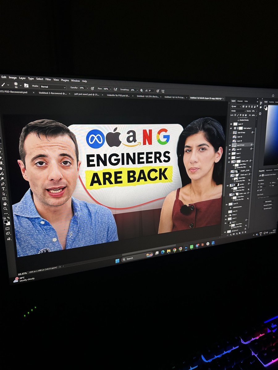Image resolution: width=278 pixels, height=370 pixels.
Task: Hide Layer 4 using eye icon
Action: pos(229,154)
